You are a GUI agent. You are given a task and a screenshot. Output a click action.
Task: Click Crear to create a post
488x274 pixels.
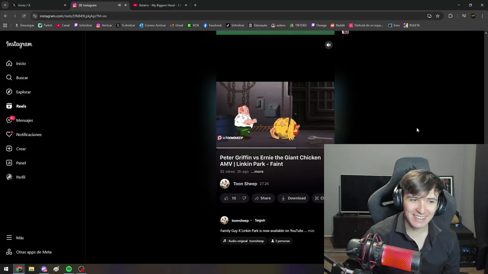click(16, 149)
